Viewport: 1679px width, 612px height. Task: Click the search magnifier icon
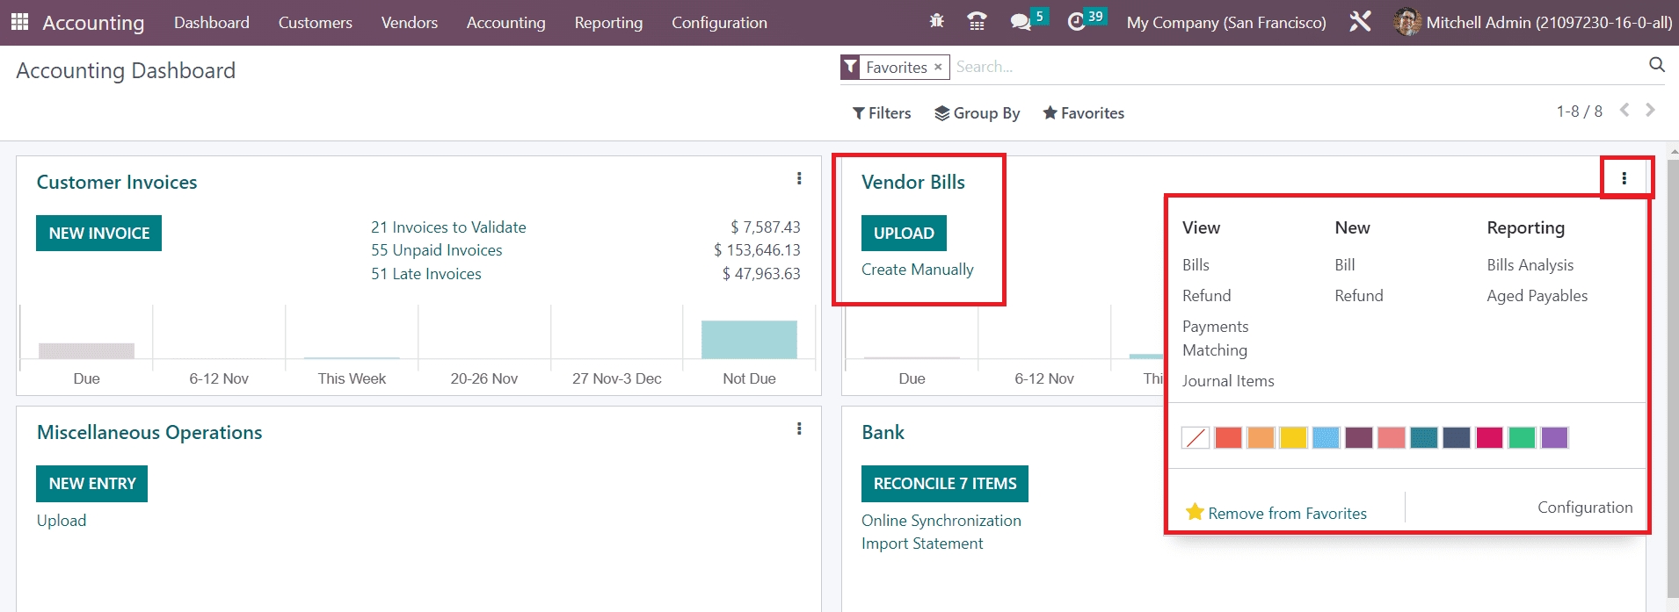coord(1656,65)
